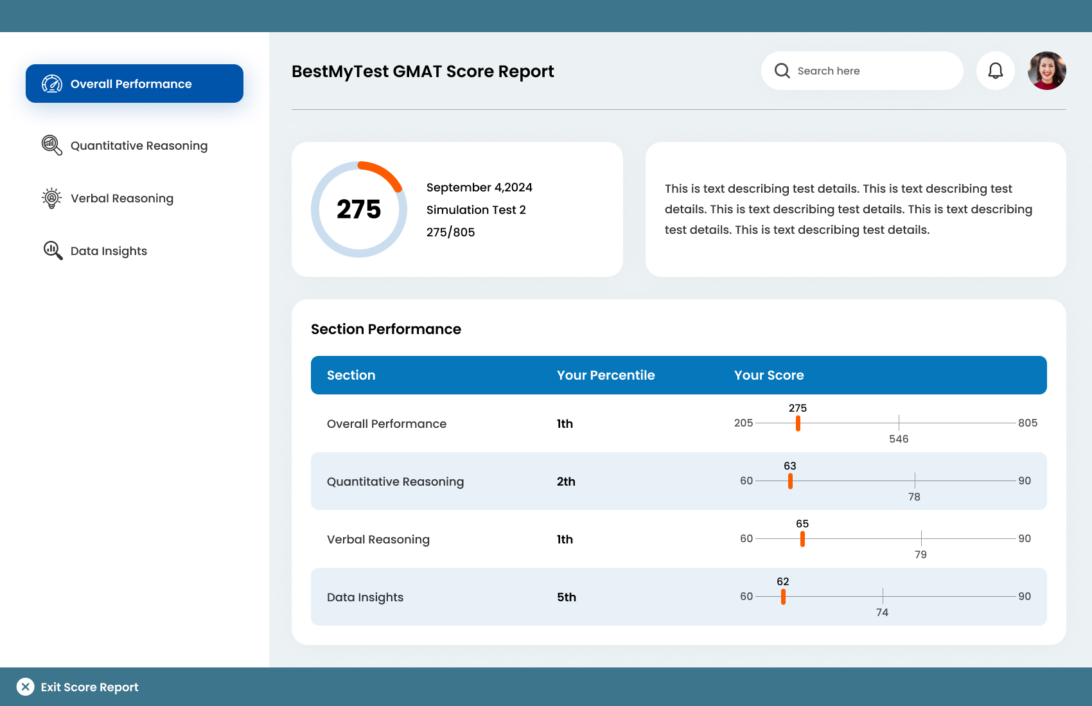The height and width of the screenshot is (706, 1092).
Task: Click the search magnifier icon
Action: click(x=782, y=71)
